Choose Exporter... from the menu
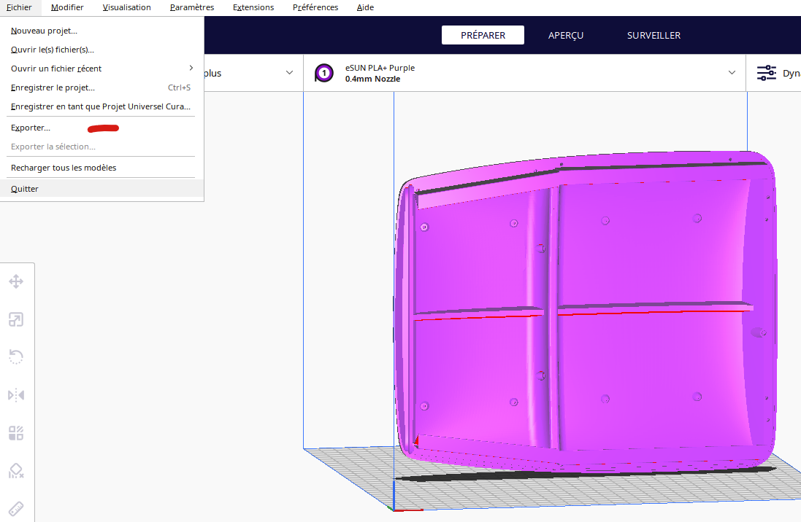This screenshot has height=522, width=801. coord(101,128)
